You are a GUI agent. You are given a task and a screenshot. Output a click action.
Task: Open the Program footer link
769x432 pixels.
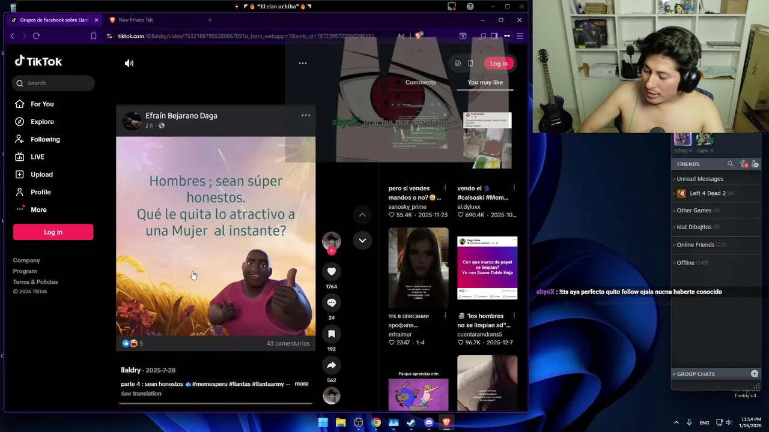click(25, 271)
